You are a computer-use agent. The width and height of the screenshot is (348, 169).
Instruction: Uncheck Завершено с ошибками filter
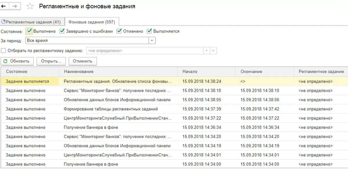[62, 31]
